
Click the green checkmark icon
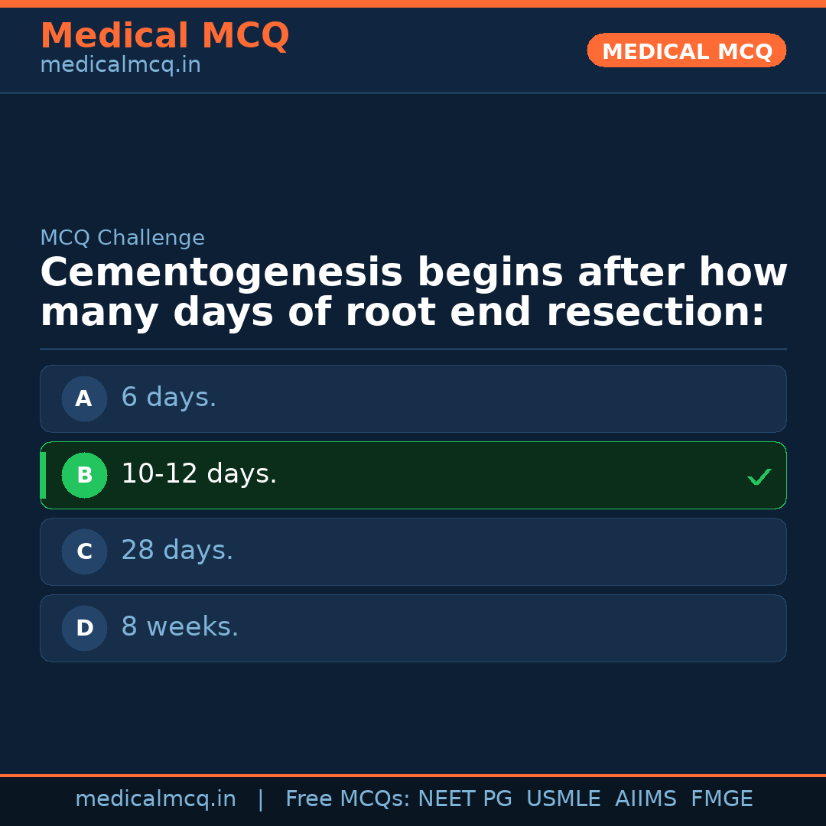click(x=759, y=477)
